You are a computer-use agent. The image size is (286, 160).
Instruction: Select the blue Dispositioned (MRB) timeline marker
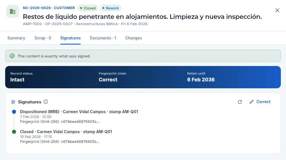pyautogui.click(x=14, y=112)
